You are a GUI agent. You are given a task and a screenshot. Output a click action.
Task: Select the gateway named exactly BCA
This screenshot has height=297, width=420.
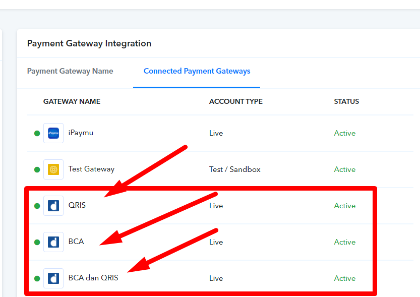click(76, 242)
